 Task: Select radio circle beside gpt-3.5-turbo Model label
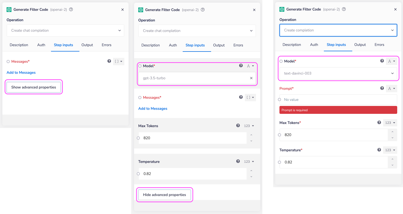point(140,66)
